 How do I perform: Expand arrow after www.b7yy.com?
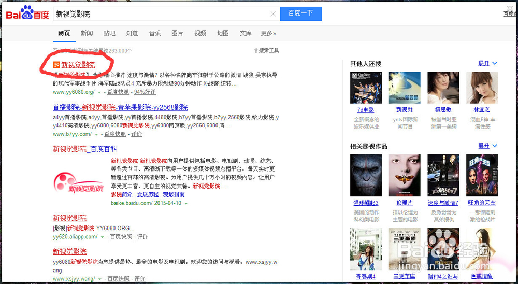click(96, 135)
